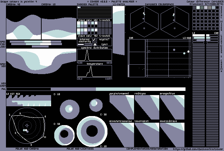Click the B vertex label on polar hue-chroma

[31, 145]
